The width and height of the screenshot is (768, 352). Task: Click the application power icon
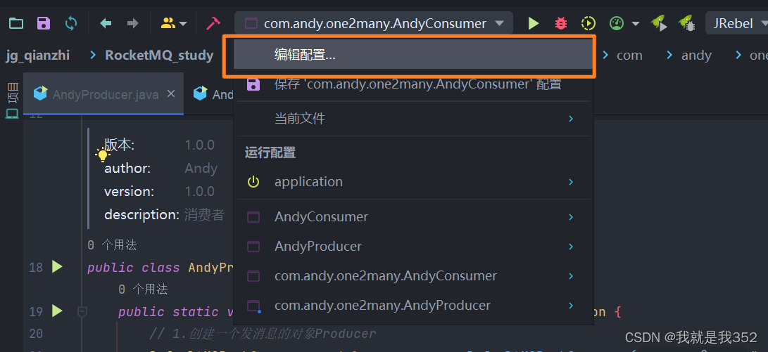(x=253, y=182)
